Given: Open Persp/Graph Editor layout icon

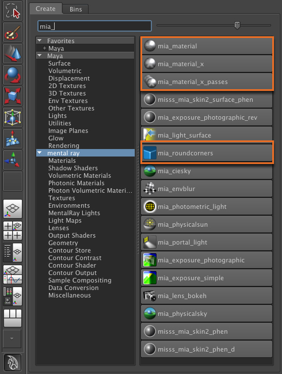Looking at the screenshot, I should click(13, 274).
